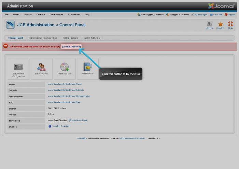Open the joomlacontenteditor.com/tutorials link
The height and width of the screenshot is (169, 239).
click(66, 90)
